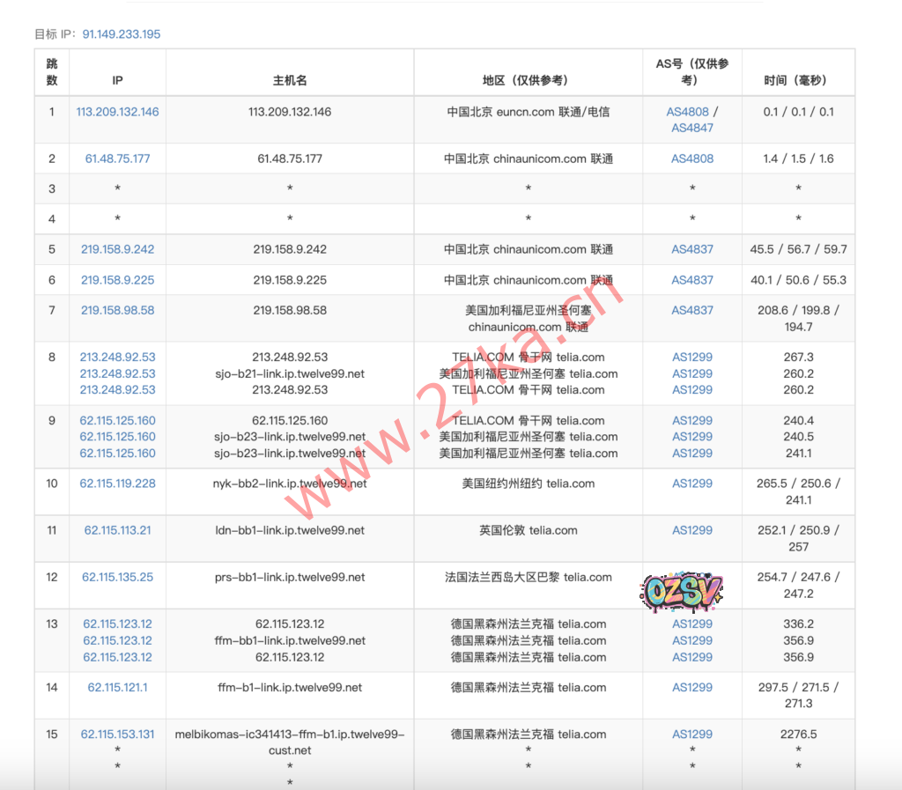
Task: Open AS4808 link in hop 2 row
Action: point(692,159)
